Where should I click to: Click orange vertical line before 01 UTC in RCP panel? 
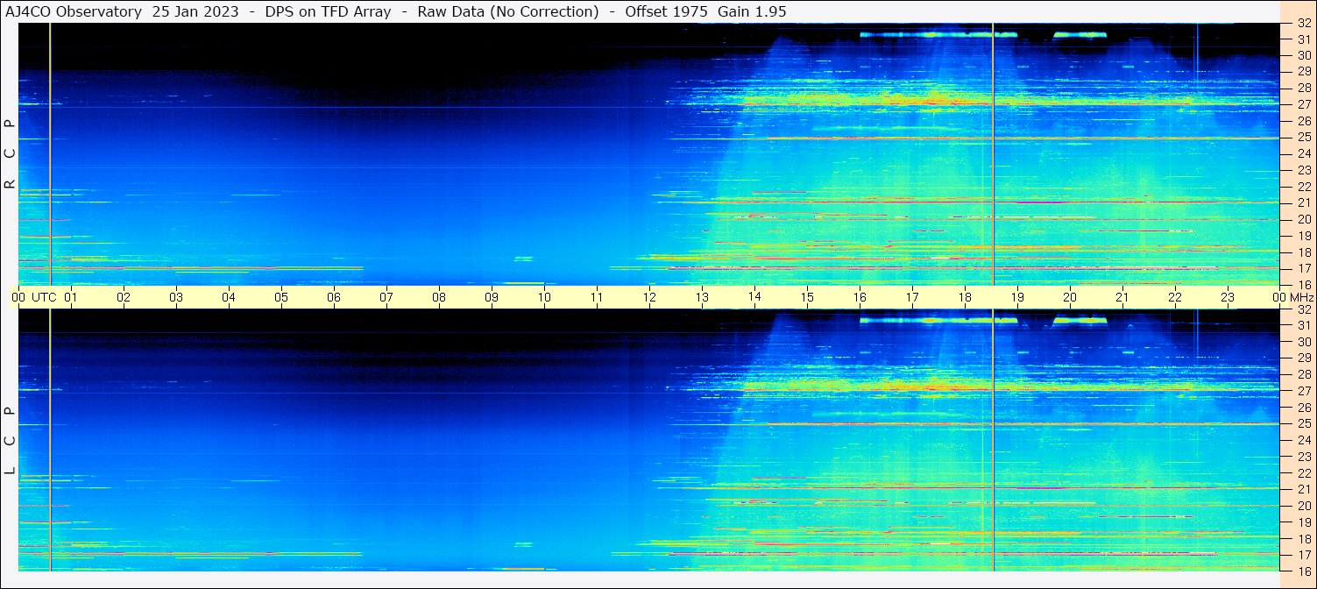click(50, 154)
